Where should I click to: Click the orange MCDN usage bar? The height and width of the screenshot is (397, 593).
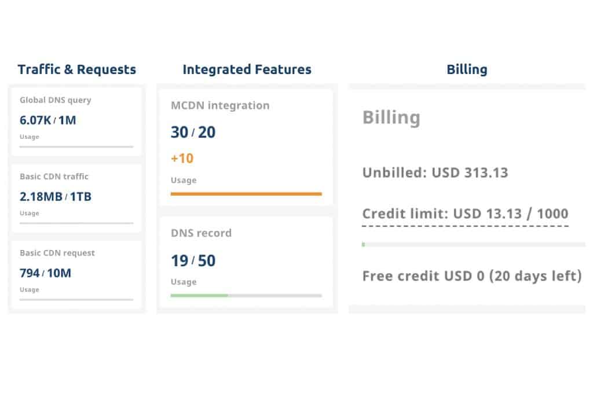(246, 194)
